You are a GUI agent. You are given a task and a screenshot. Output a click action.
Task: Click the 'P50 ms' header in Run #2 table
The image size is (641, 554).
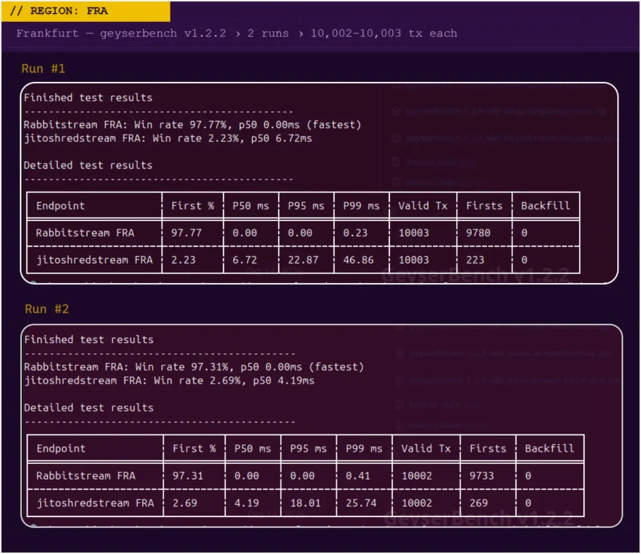coord(253,448)
